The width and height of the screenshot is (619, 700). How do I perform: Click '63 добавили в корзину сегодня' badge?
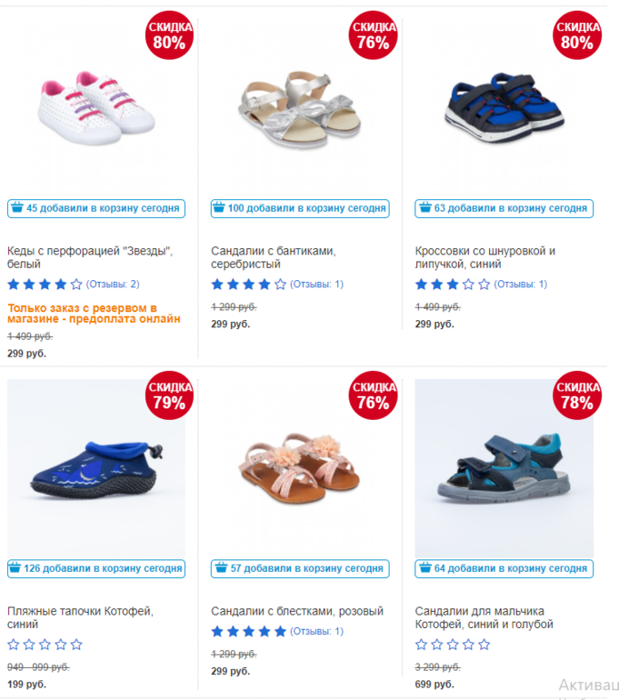coord(504,208)
